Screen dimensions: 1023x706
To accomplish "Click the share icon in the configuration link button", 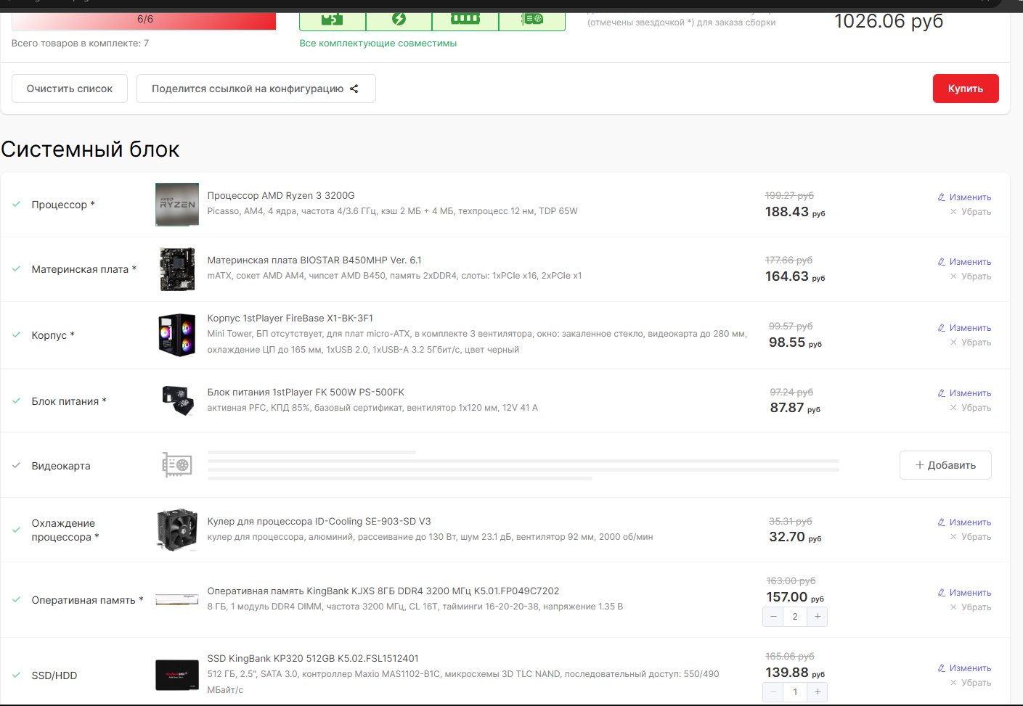I will 354,89.
